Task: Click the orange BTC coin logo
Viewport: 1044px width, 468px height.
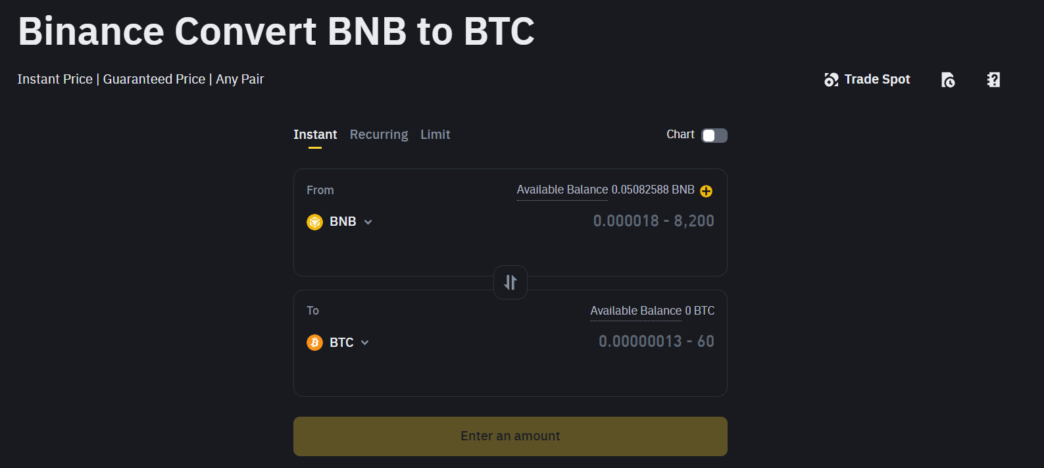Action: [315, 342]
